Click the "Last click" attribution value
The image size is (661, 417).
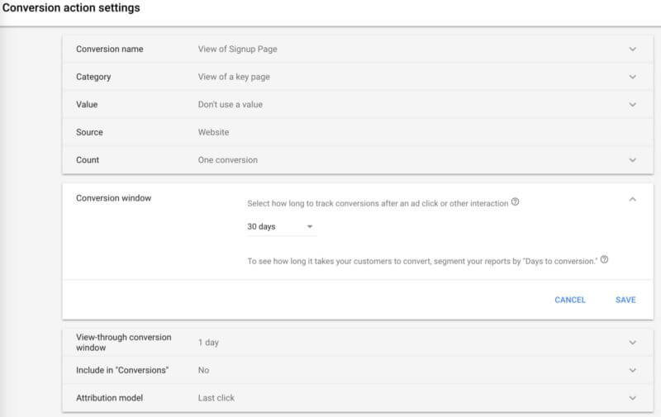[x=216, y=398]
